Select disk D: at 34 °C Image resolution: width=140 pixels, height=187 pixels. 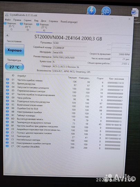pyautogui.click(x=26, y=27)
